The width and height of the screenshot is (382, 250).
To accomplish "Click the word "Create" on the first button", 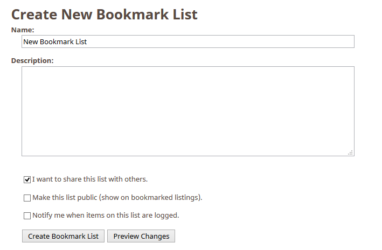I will 39,236.
